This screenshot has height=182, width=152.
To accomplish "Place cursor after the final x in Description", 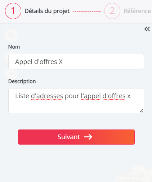I will pyautogui.click(x=131, y=96).
